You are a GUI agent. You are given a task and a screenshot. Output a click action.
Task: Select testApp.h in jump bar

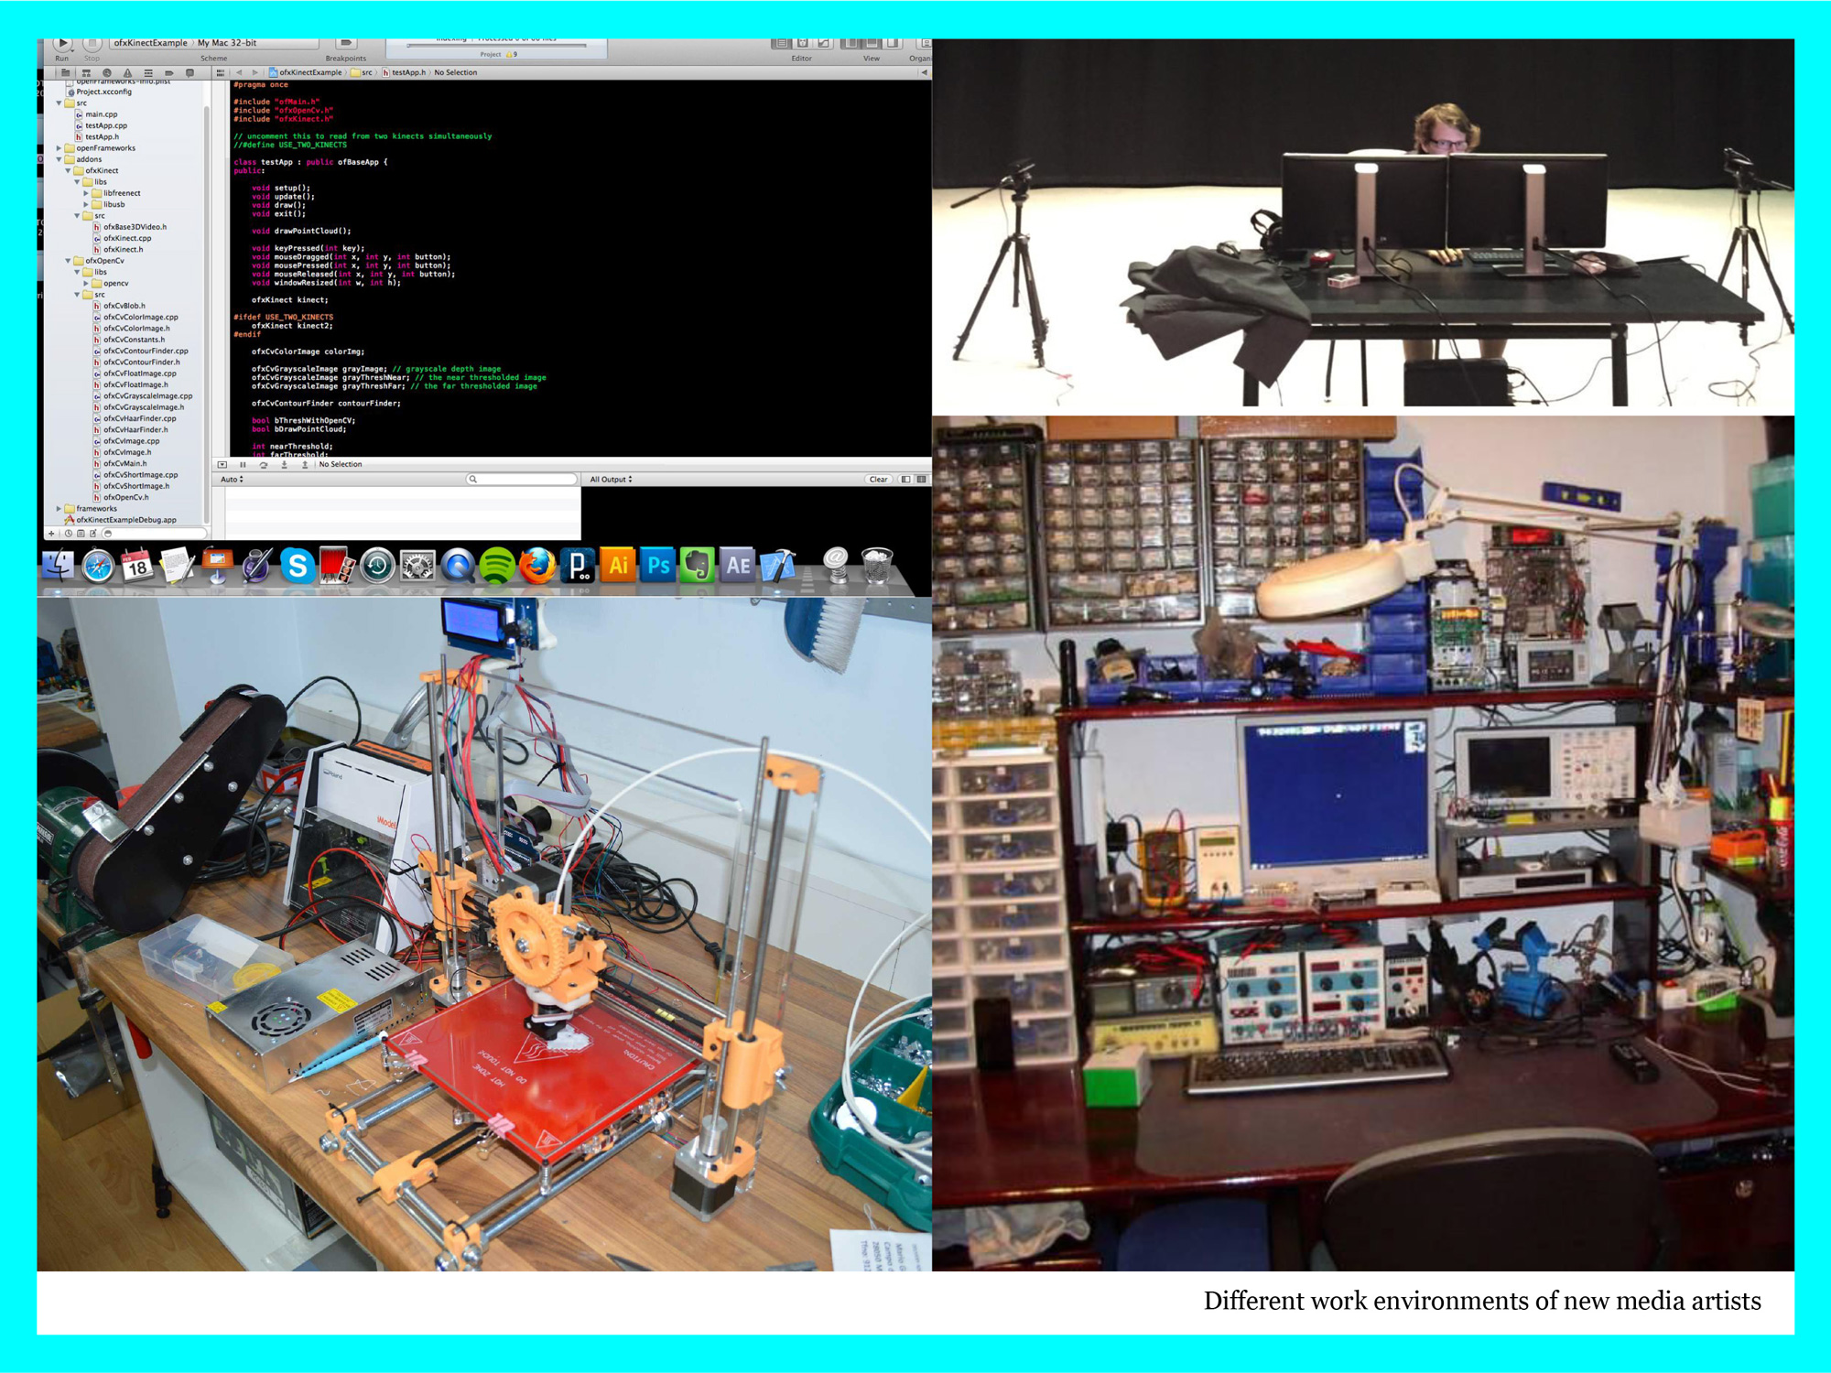pyautogui.click(x=408, y=72)
